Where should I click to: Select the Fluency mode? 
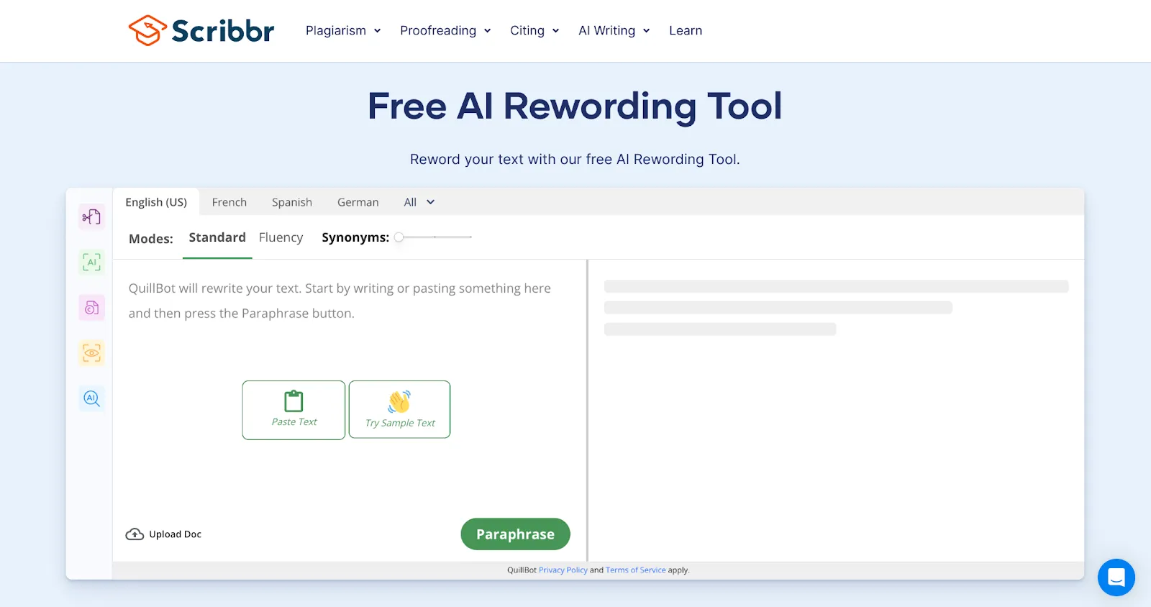[281, 237]
